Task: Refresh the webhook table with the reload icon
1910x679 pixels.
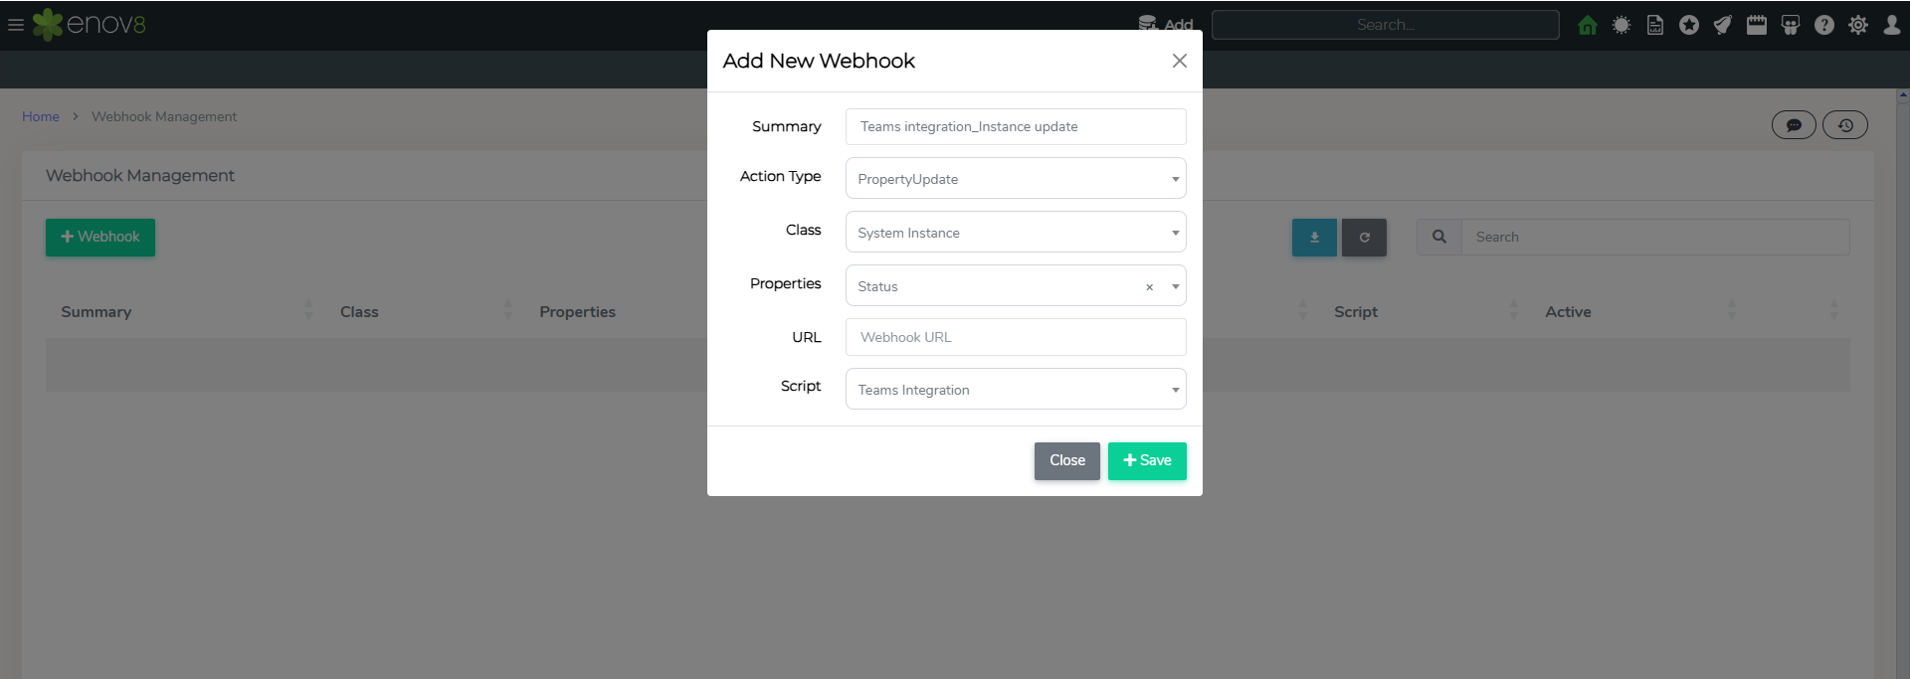Action: [x=1364, y=237]
